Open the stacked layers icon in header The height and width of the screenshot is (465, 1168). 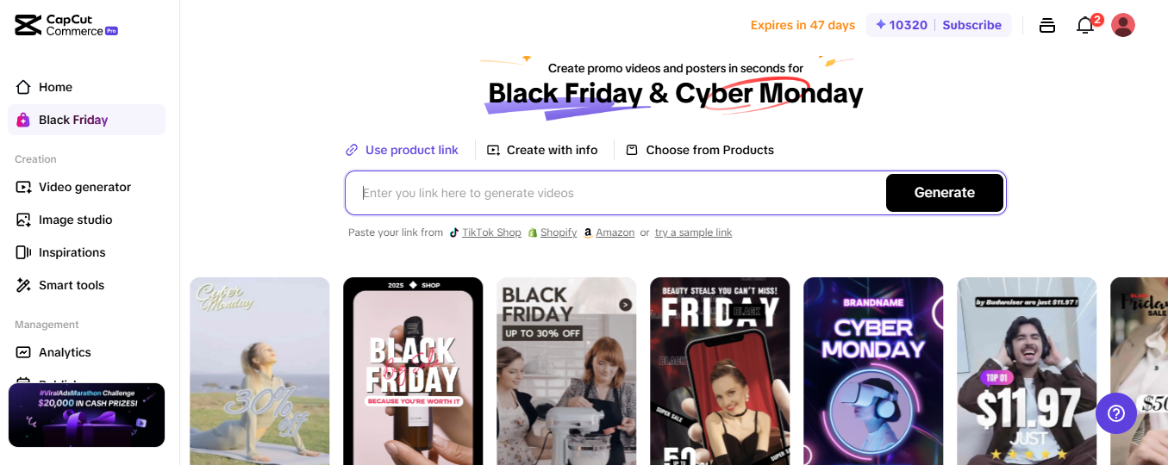click(x=1047, y=25)
